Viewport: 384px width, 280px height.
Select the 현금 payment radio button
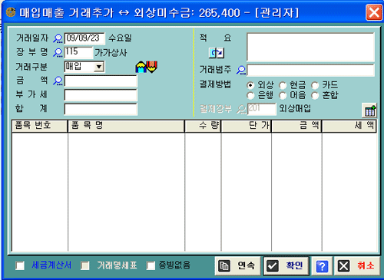(x=283, y=85)
